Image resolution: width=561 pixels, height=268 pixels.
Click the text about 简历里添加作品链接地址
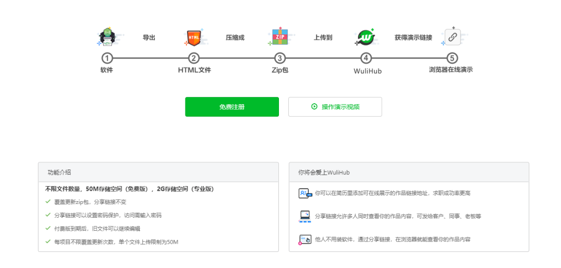[393, 193]
